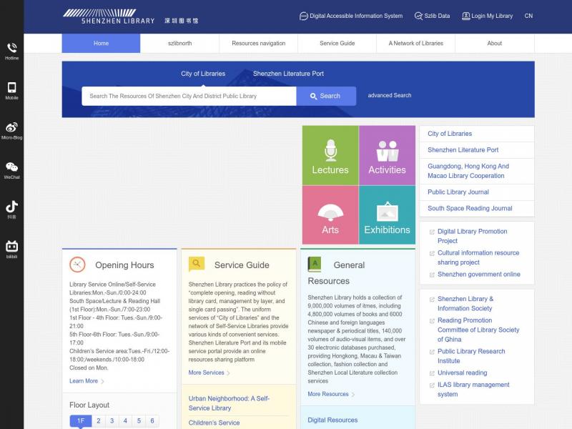The width and height of the screenshot is (572, 429).
Task: Open South Space Reading Journal link
Action: click(470, 209)
